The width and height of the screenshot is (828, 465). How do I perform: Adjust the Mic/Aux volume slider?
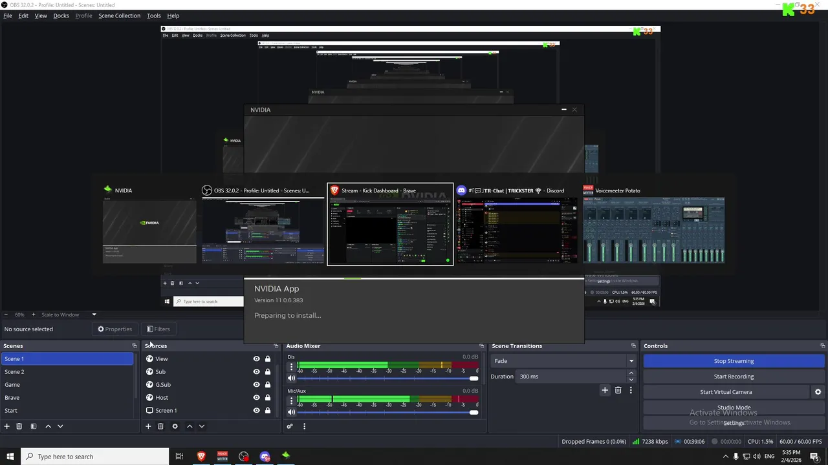click(x=387, y=411)
